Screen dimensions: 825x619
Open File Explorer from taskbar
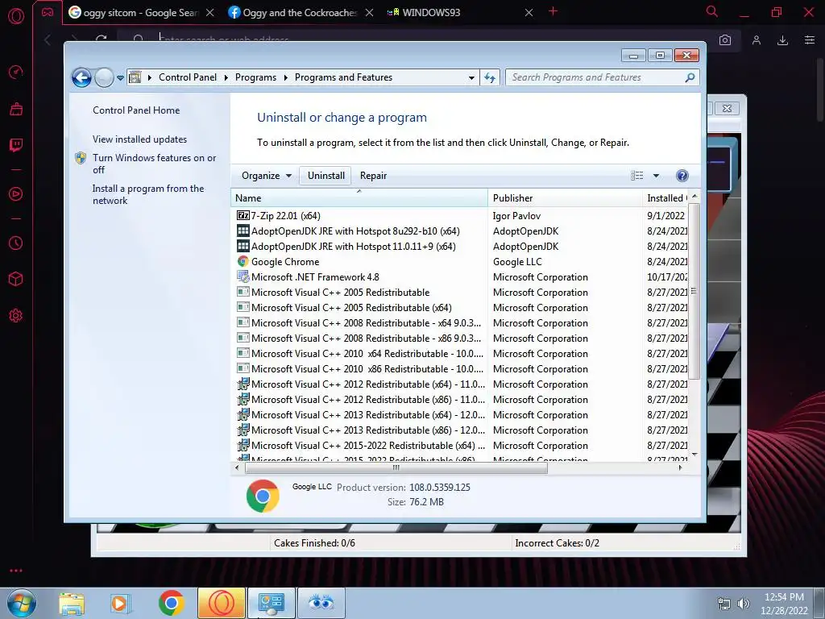pos(72,603)
